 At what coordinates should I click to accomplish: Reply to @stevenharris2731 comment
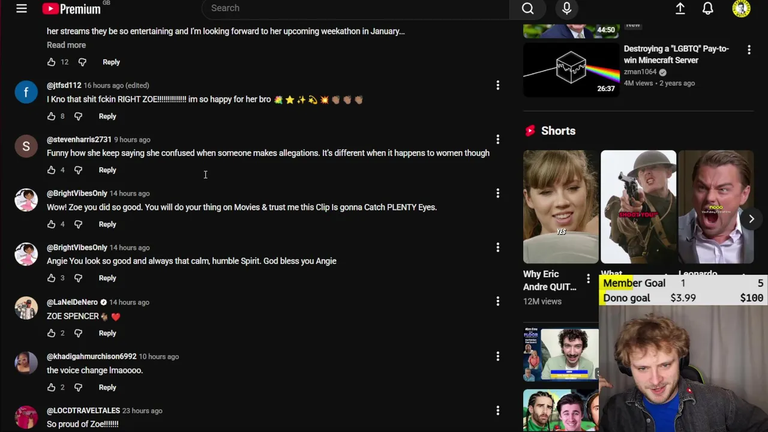click(x=107, y=170)
